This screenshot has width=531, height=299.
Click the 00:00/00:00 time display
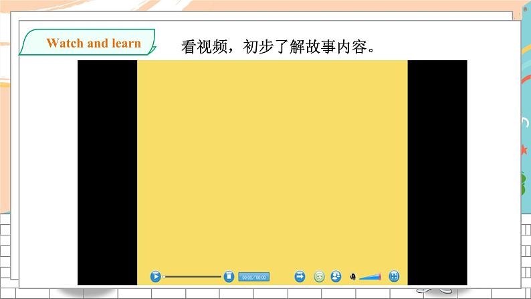pos(254,277)
